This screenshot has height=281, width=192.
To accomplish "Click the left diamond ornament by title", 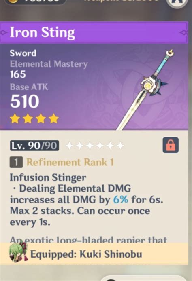I will click(x=4, y=33).
